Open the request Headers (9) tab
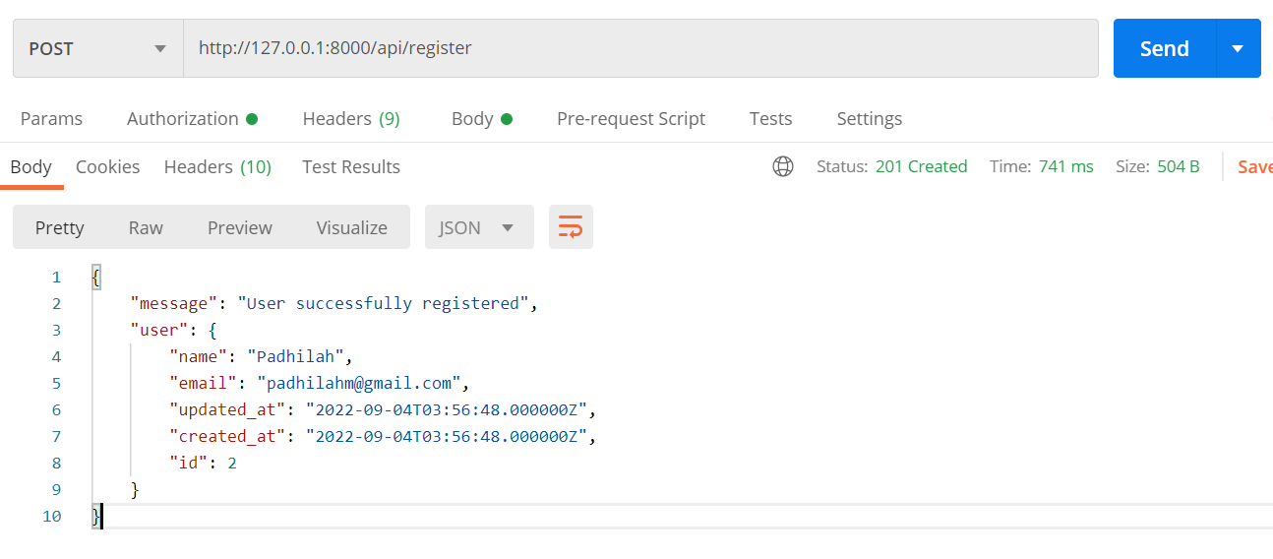Screen dimensions: 1273x559 pos(350,118)
